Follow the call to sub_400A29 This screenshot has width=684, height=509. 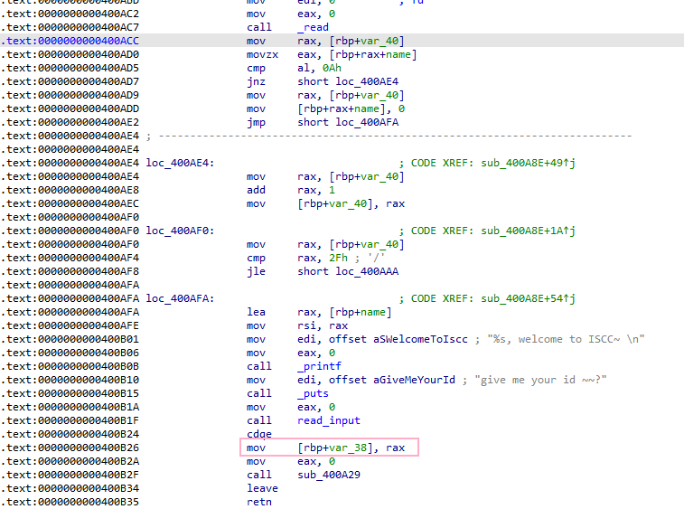pos(328,475)
